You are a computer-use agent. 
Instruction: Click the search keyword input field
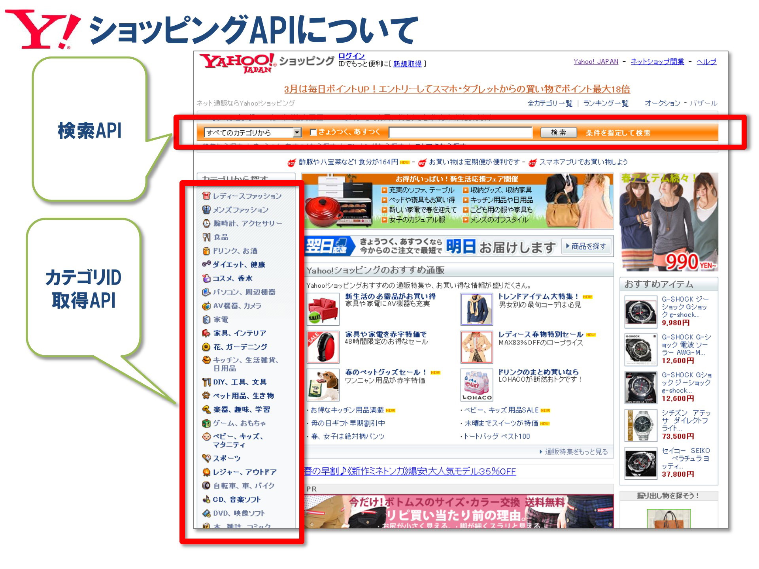[461, 132]
